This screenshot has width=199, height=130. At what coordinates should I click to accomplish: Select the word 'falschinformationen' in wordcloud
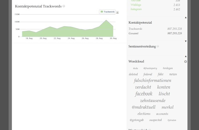click(153, 80)
